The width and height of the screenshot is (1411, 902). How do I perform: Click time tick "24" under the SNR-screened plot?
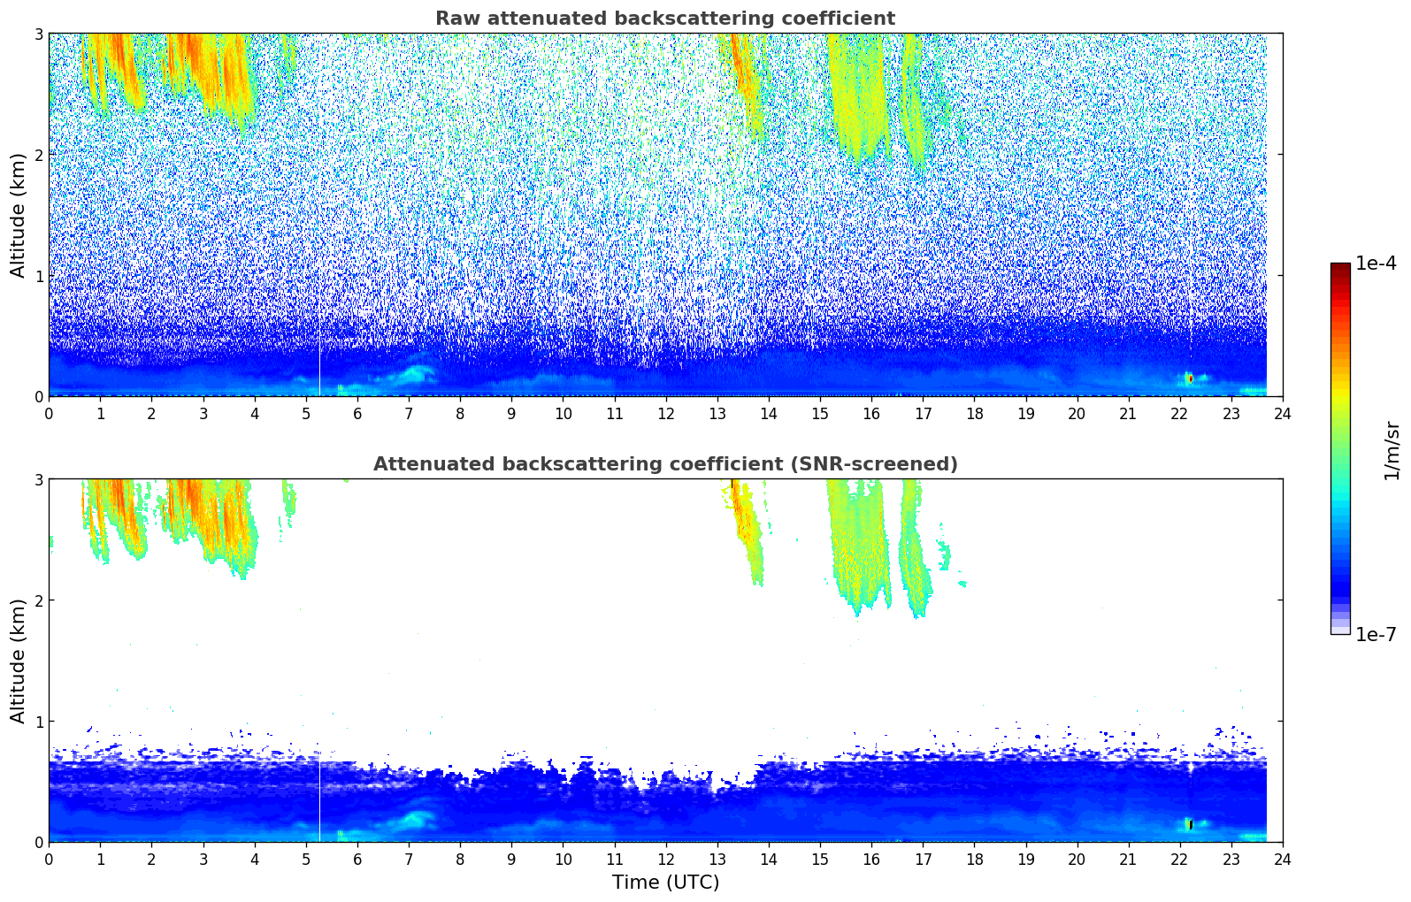(x=1283, y=859)
